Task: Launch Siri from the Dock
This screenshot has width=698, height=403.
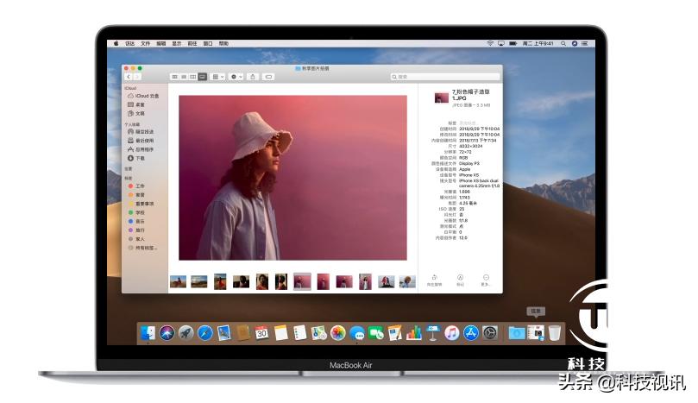Action: [x=167, y=332]
